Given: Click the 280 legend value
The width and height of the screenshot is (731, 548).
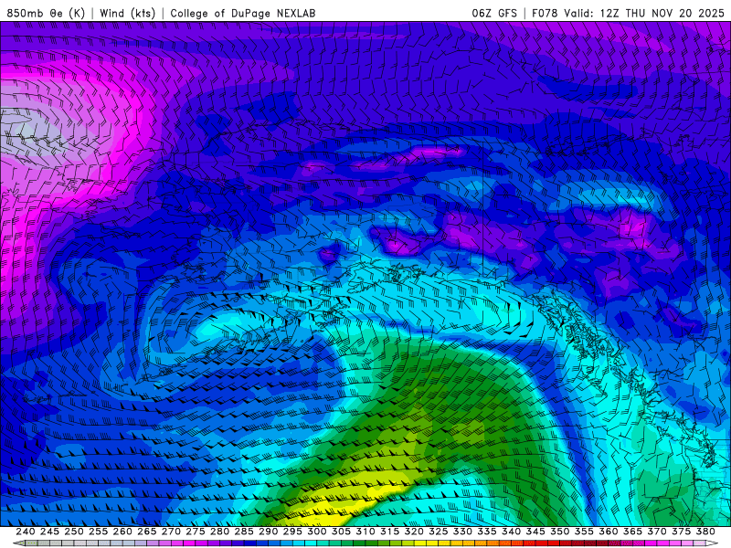Looking at the screenshot, I should (x=219, y=532).
